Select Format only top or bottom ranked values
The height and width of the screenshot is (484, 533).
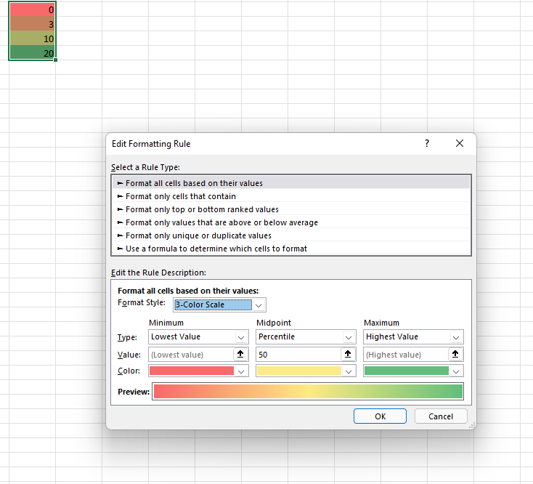(x=291, y=209)
